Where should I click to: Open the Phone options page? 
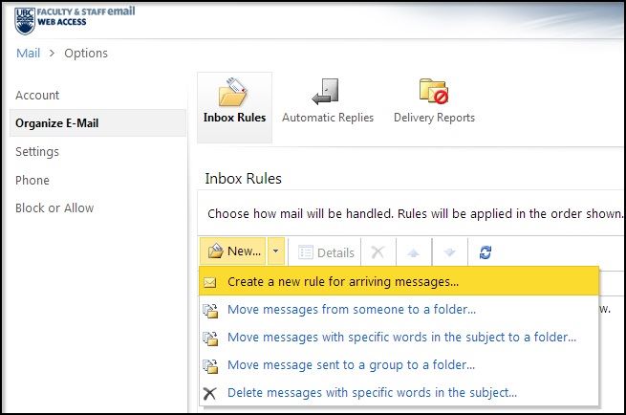tap(32, 180)
